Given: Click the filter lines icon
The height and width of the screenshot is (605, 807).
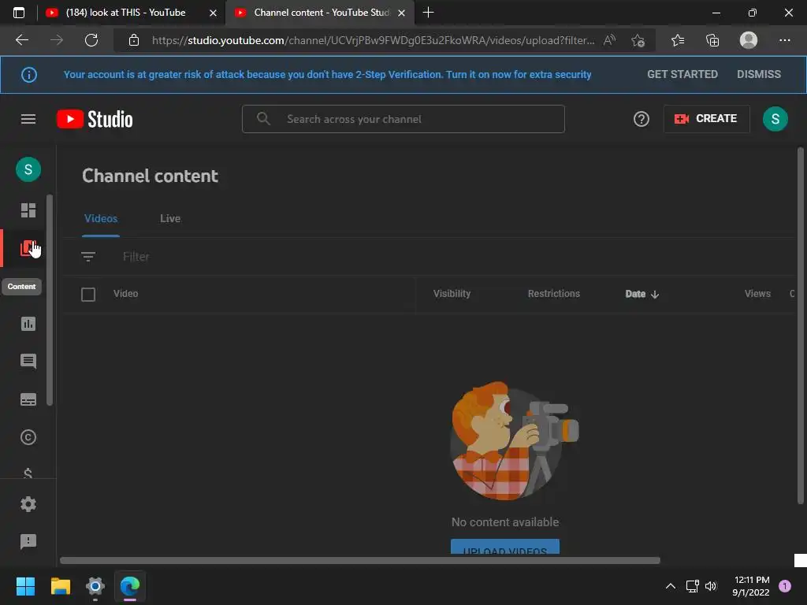Looking at the screenshot, I should click(88, 256).
